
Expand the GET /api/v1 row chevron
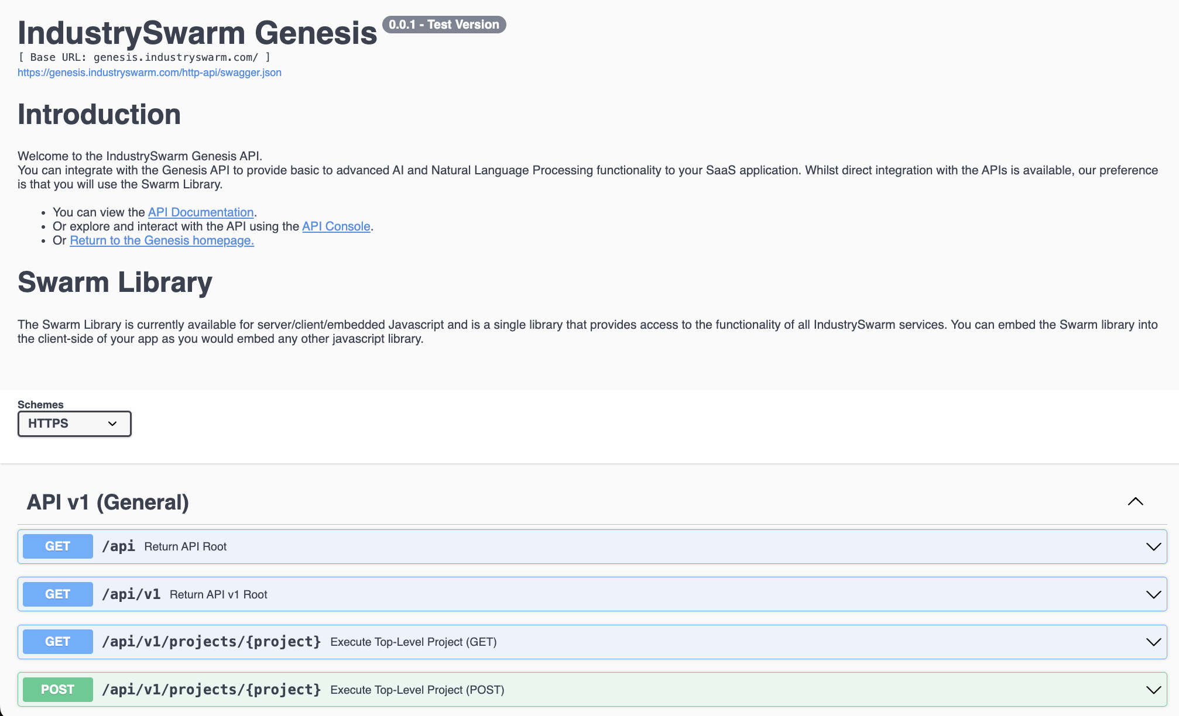(1153, 595)
